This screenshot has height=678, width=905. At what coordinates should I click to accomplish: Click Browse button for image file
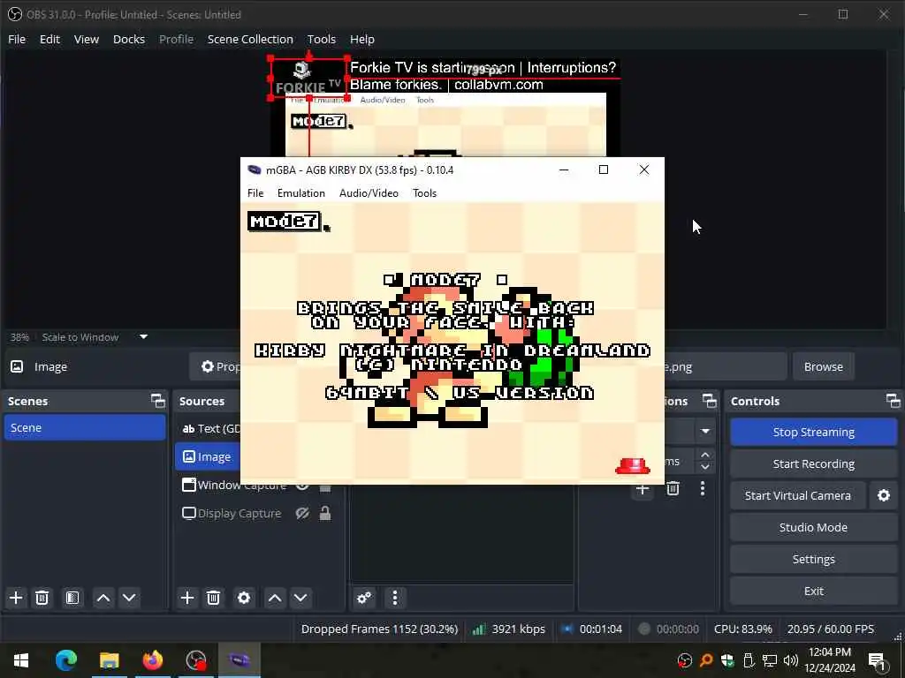tap(823, 366)
